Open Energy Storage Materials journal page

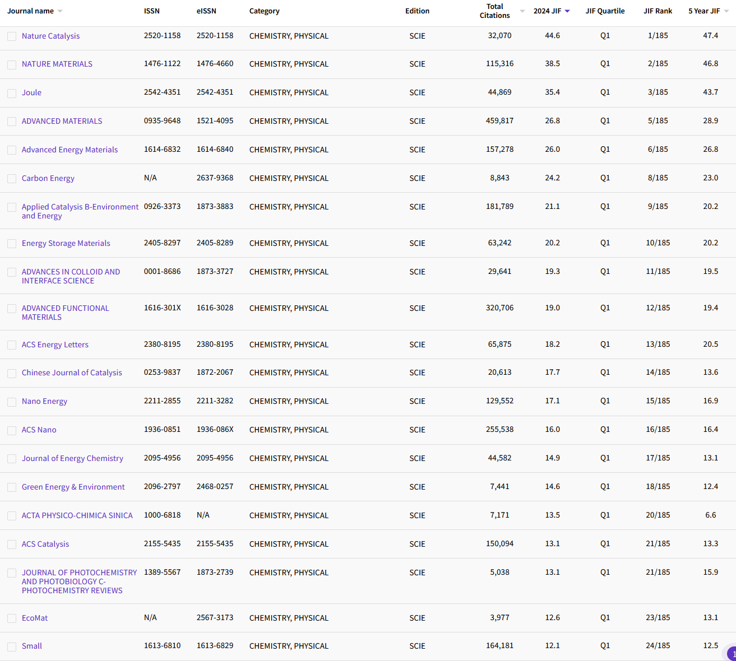click(66, 243)
